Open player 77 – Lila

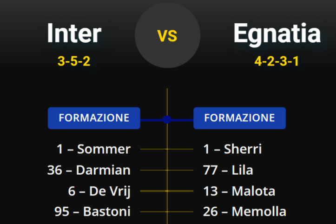pyautogui.click(x=228, y=170)
